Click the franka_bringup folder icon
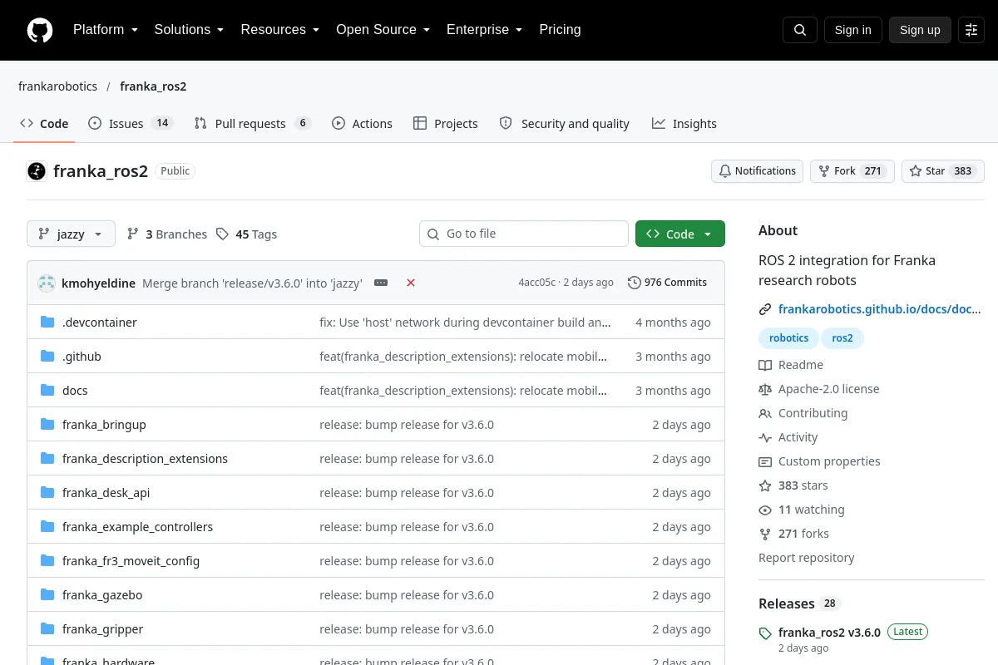998x665 pixels. tap(47, 425)
